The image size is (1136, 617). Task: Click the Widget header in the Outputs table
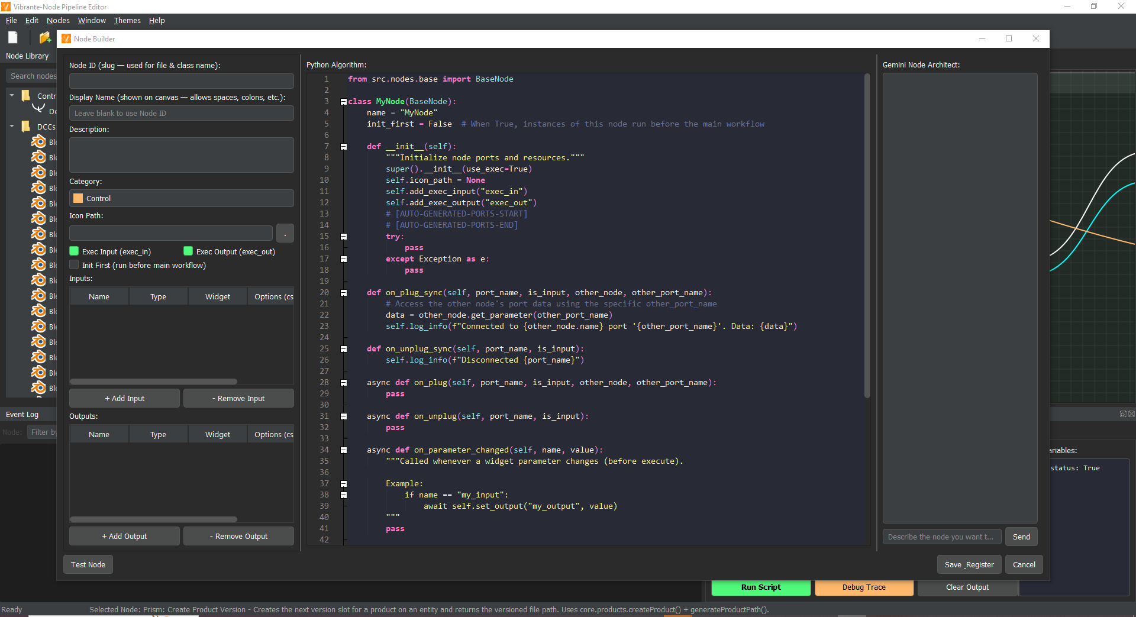tap(218, 434)
